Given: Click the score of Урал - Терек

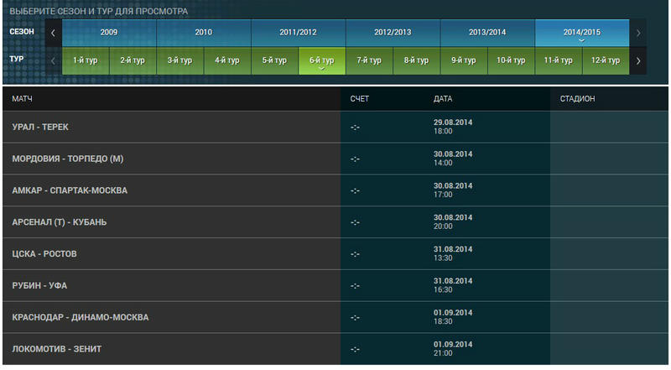Looking at the screenshot, I should pos(355,128).
